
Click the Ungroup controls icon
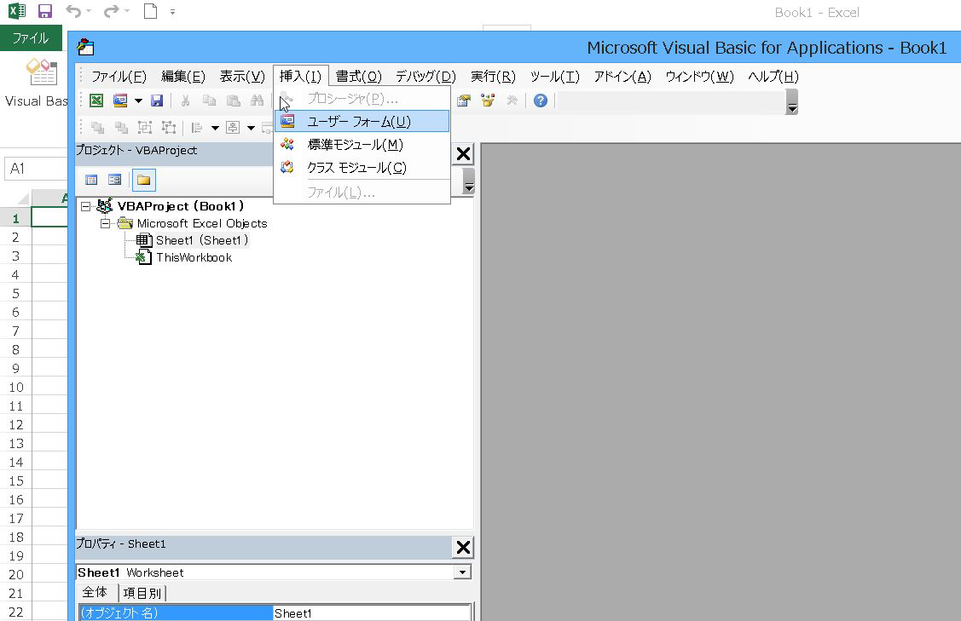[x=169, y=128]
